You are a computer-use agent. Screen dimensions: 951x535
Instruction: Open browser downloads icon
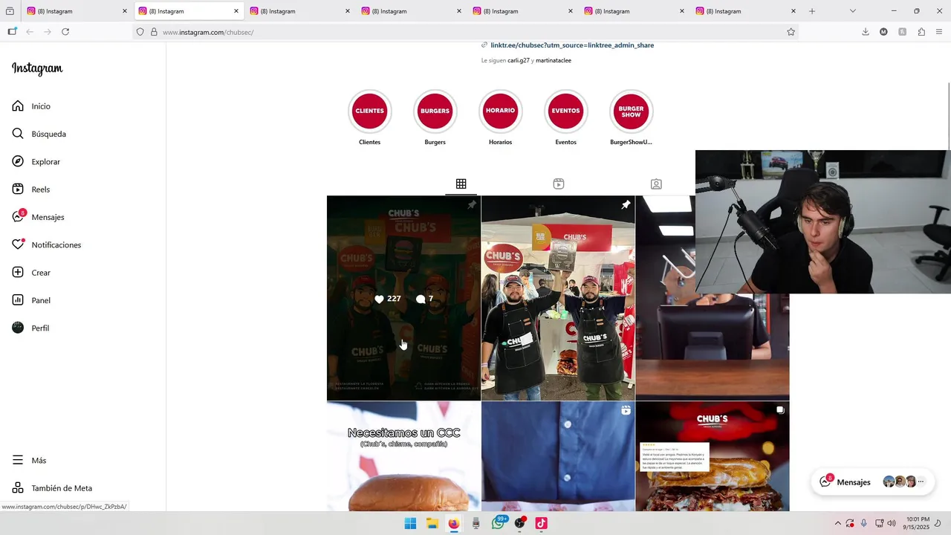coord(865,32)
